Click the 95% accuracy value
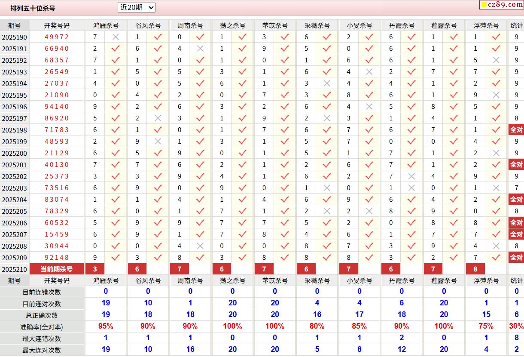Viewport: 524px width, 357px height. click(106, 326)
